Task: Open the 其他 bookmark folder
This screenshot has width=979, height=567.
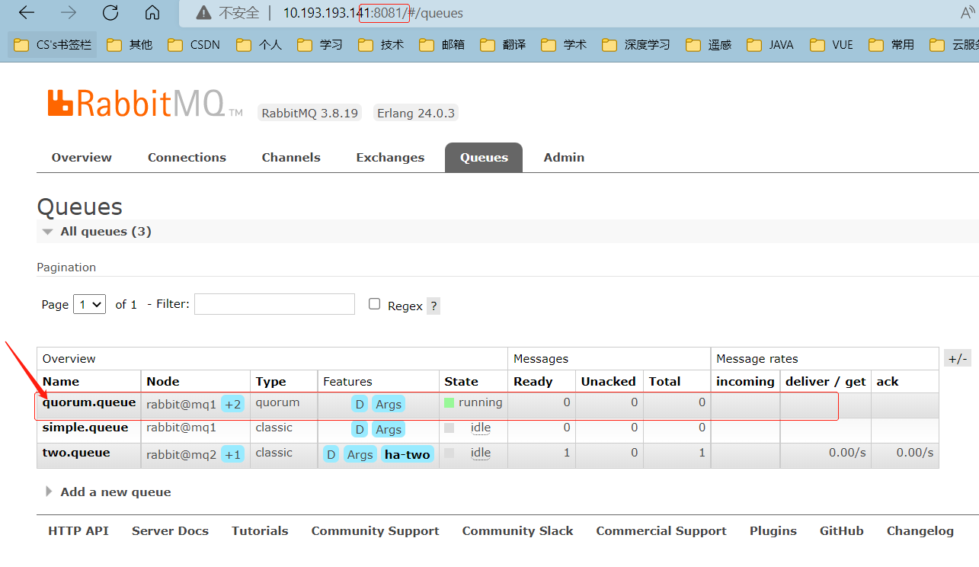Action: coord(130,45)
